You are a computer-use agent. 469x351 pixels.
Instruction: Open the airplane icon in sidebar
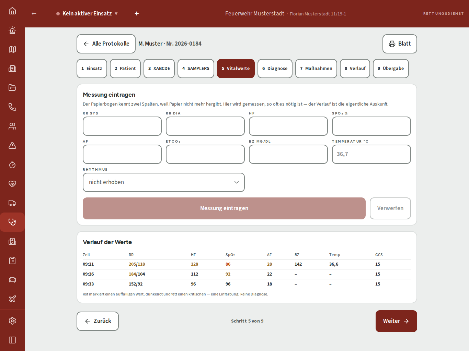12,299
